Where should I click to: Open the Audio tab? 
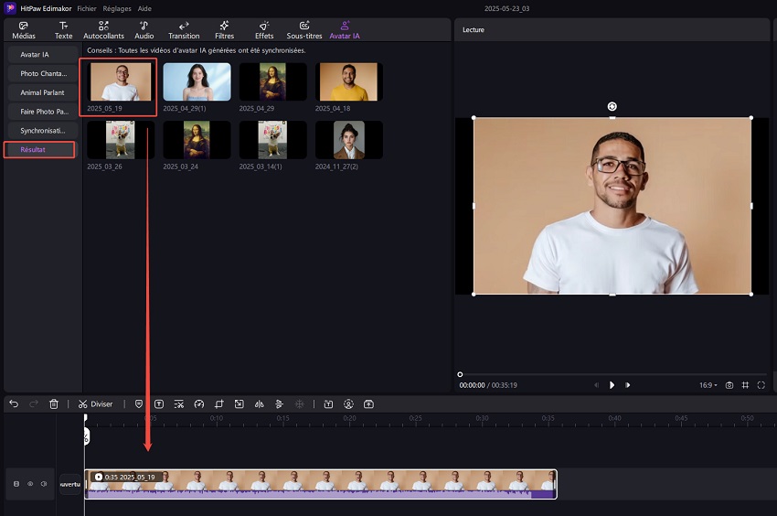(x=144, y=30)
